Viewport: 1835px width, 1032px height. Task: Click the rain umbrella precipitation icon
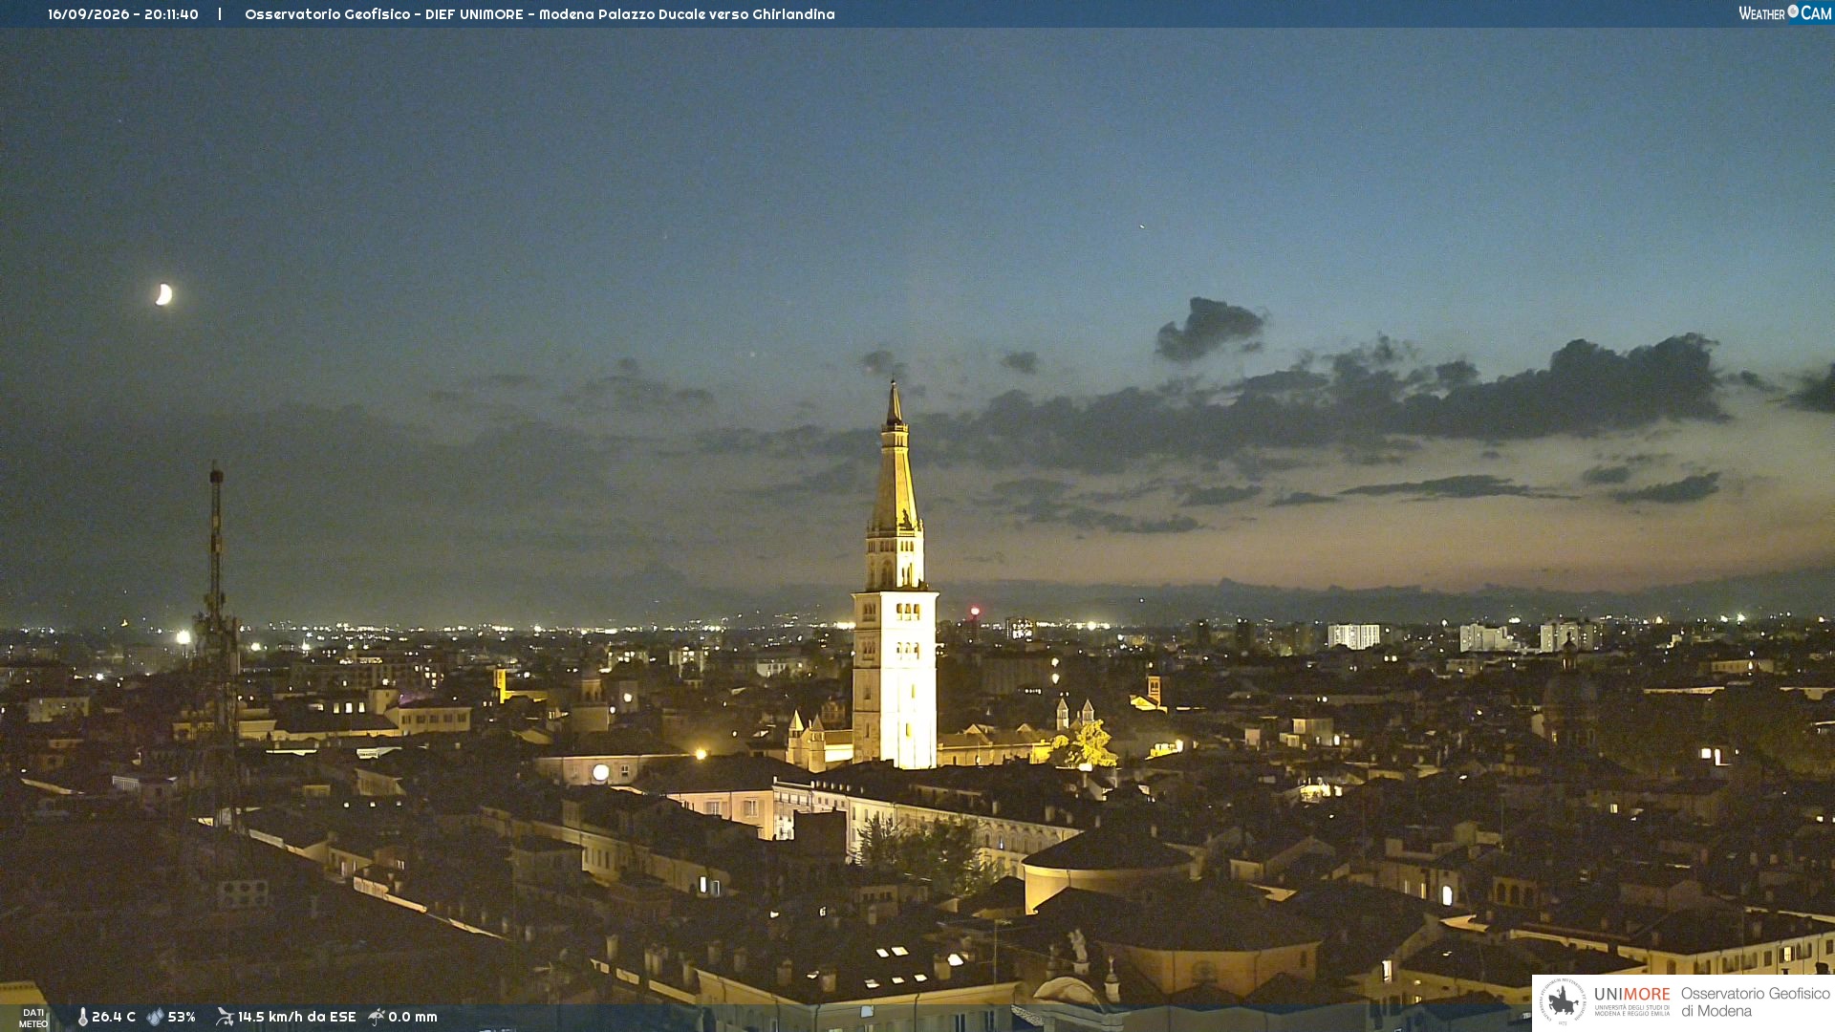tap(377, 1017)
